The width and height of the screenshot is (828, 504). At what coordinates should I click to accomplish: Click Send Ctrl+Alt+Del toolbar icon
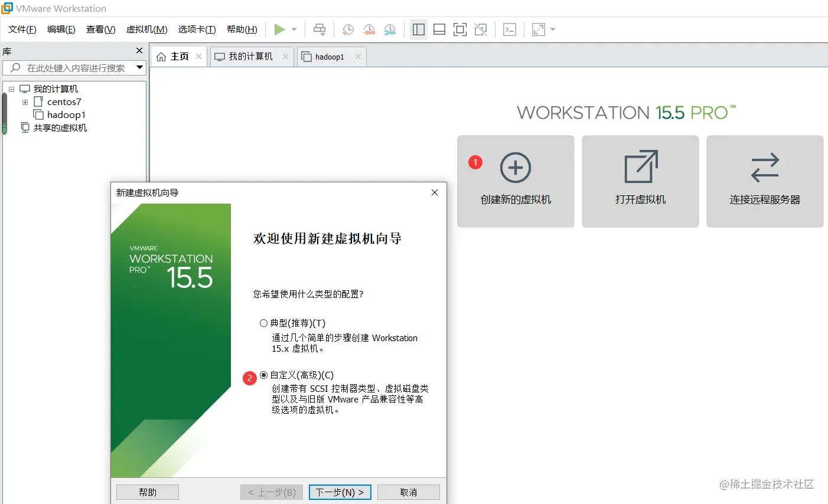(320, 30)
